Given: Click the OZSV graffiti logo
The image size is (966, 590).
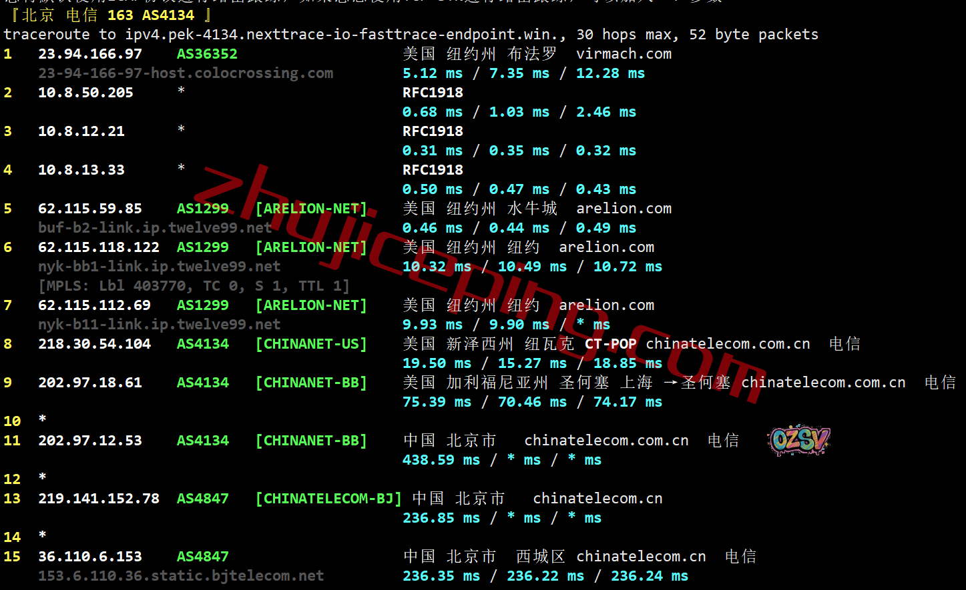Looking at the screenshot, I should click(798, 441).
